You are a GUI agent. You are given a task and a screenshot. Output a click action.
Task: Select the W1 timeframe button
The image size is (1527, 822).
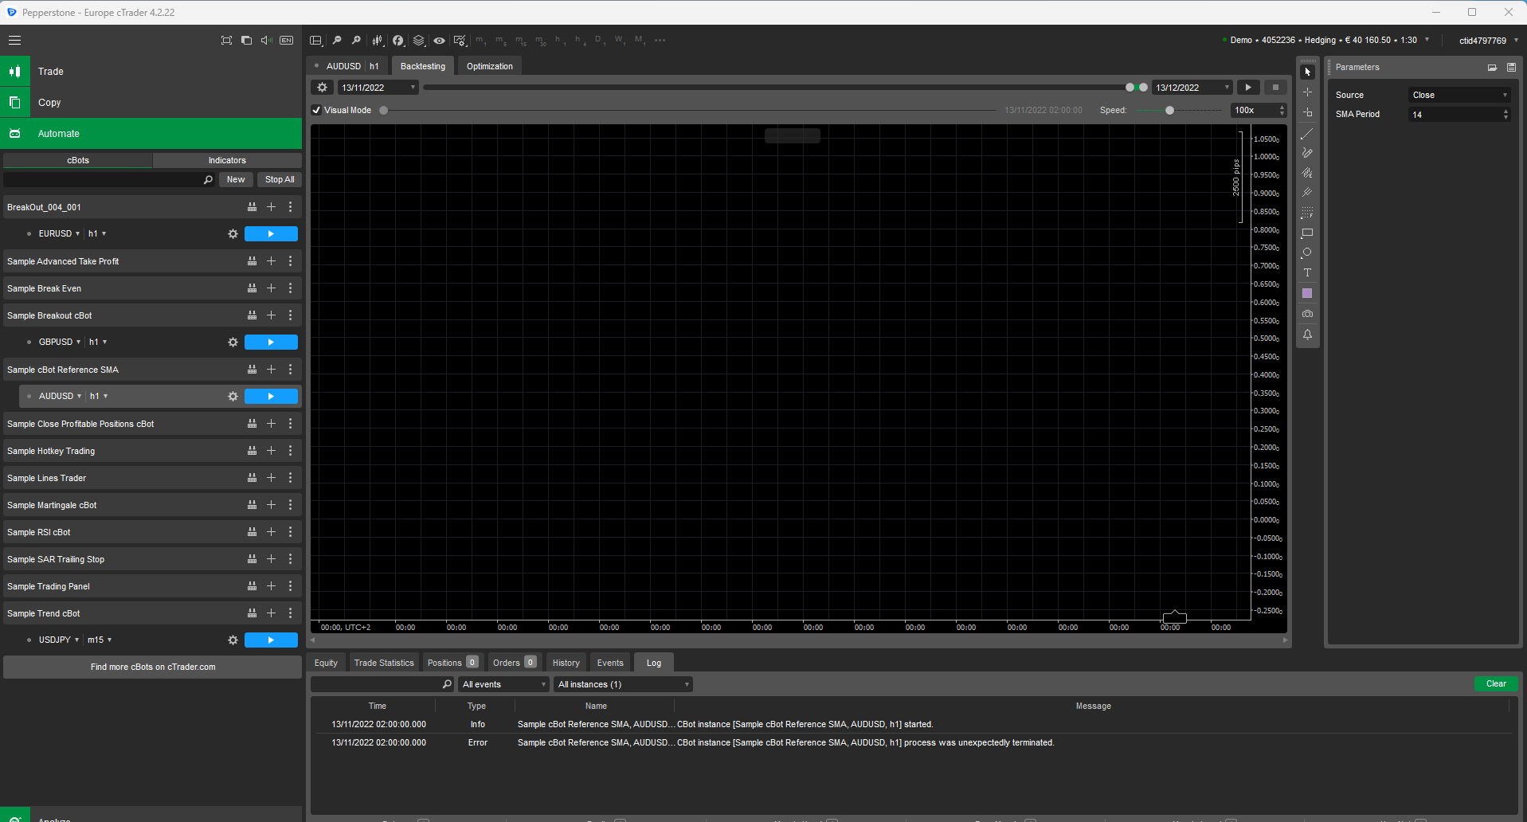pos(620,41)
